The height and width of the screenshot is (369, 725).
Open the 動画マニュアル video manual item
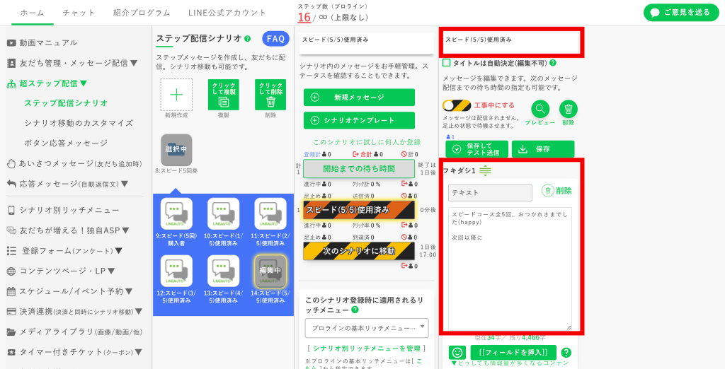click(42, 42)
